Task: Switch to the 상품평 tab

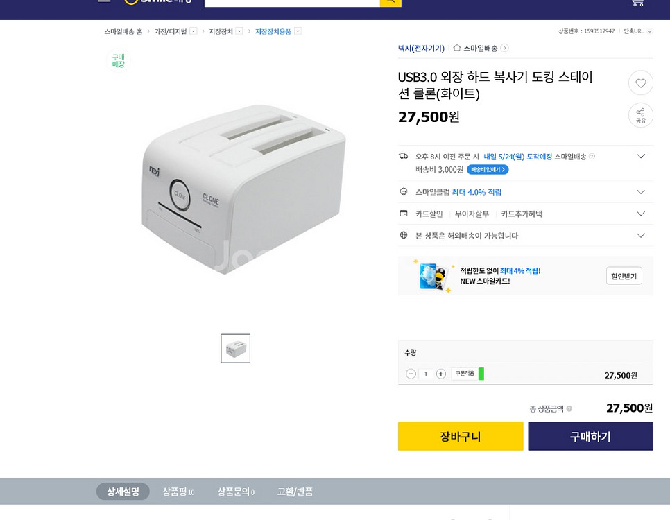Action: click(x=178, y=492)
